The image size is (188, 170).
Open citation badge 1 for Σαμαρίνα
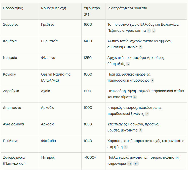149,30
